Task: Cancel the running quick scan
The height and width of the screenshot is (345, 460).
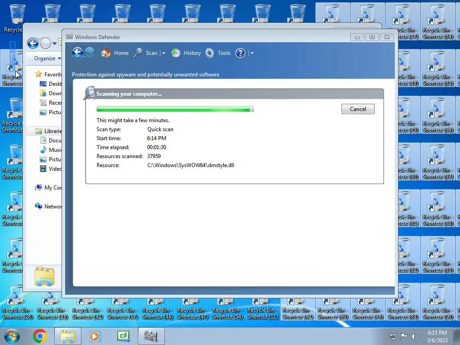Action: [358, 109]
